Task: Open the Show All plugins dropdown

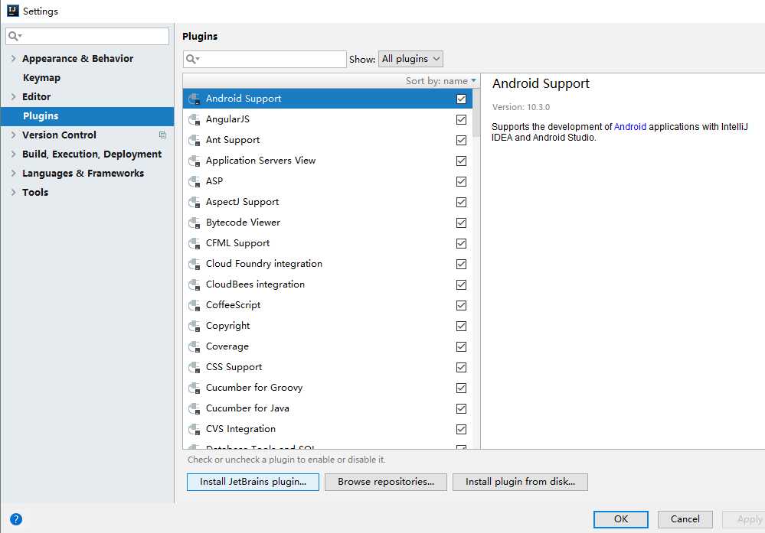Action: [410, 59]
